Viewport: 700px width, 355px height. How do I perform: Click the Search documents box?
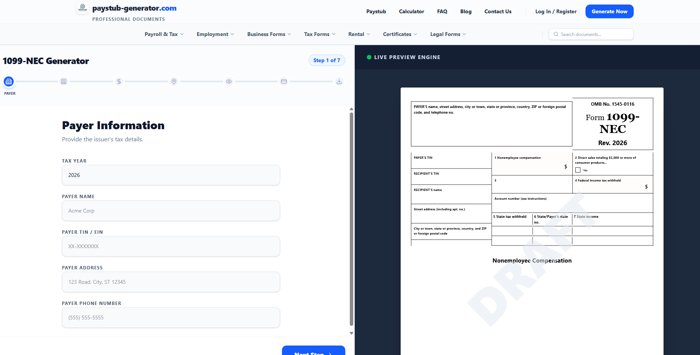(591, 34)
